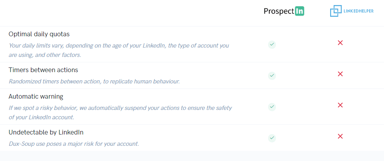This screenshot has height=161, width=384.
Task: Select the Undetectable by LinkedIn heading
Action: 46,133
